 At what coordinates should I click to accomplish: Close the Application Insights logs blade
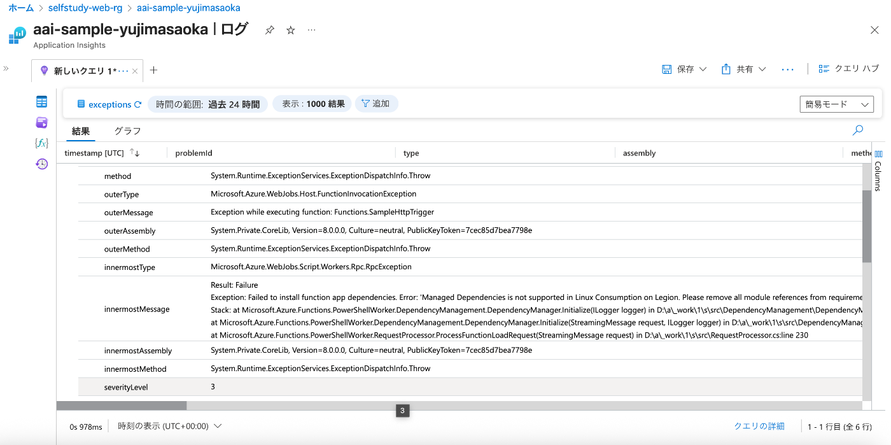(874, 30)
